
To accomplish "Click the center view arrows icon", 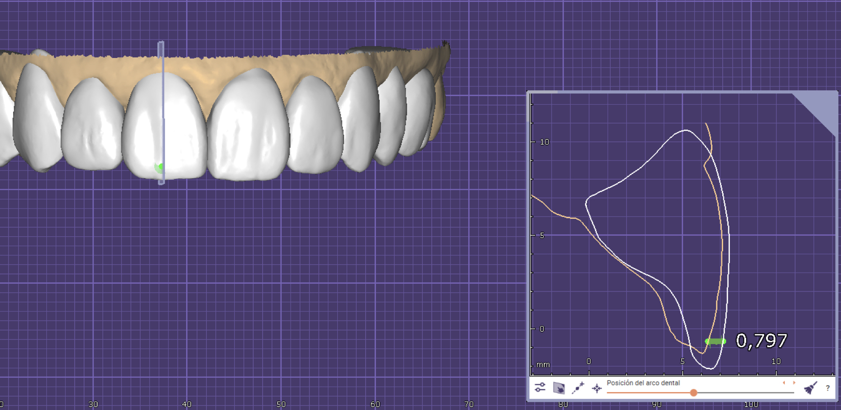I will click(x=597, y=388).
